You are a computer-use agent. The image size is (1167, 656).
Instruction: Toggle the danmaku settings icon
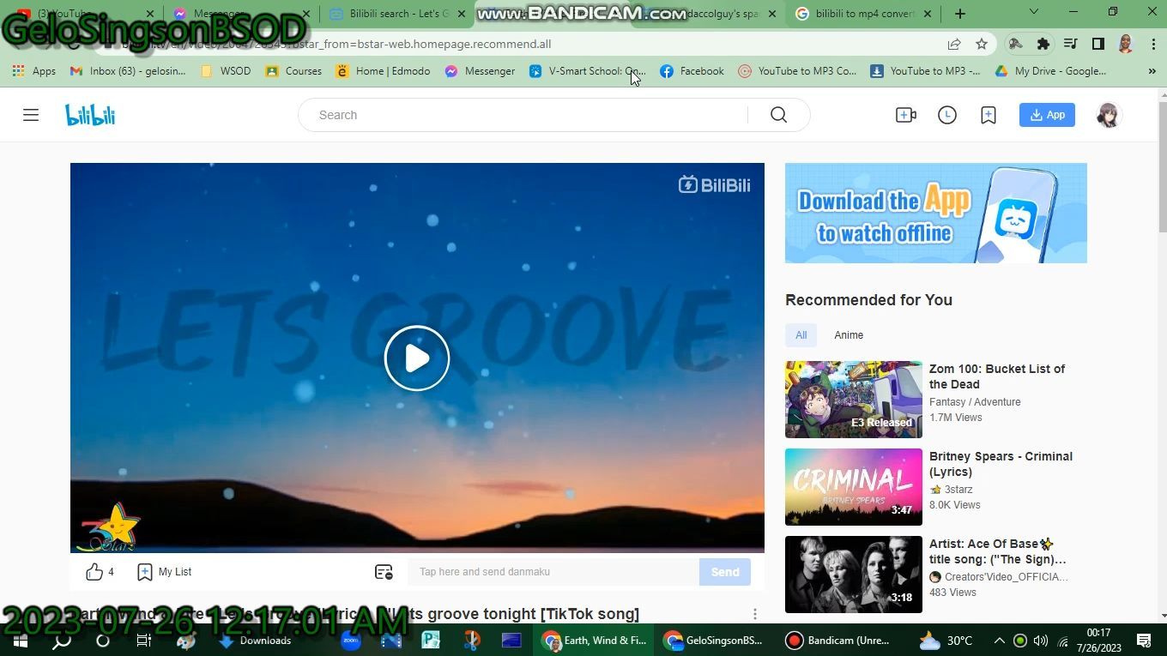[384, 572]
